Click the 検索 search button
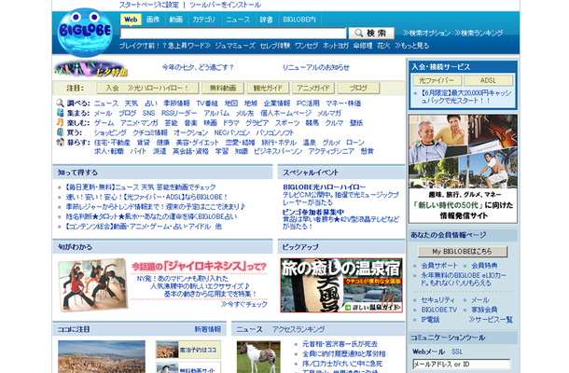Image resolution: width=569 pixels, height=373 pixels. click(371, 34)
